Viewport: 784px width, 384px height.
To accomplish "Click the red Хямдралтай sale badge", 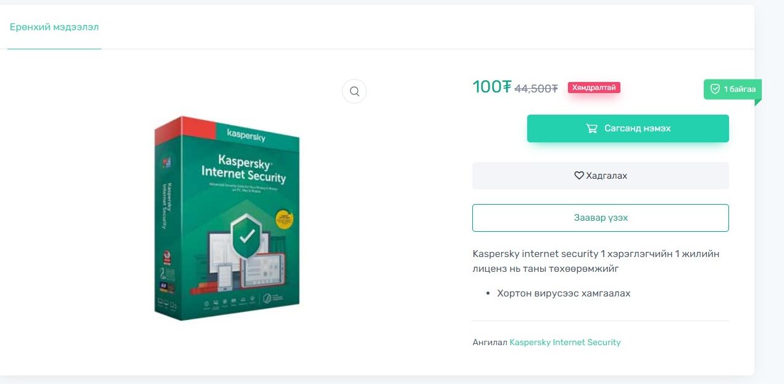I will tap(594, 88).
